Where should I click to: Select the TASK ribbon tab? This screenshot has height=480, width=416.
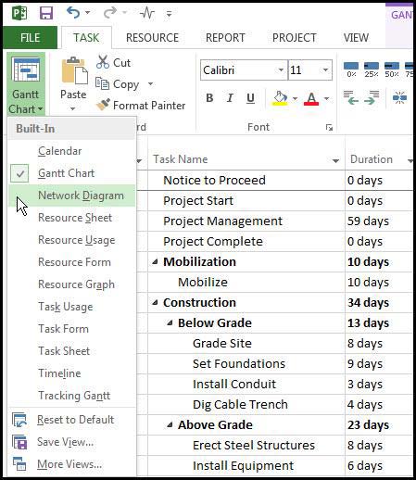86,38
